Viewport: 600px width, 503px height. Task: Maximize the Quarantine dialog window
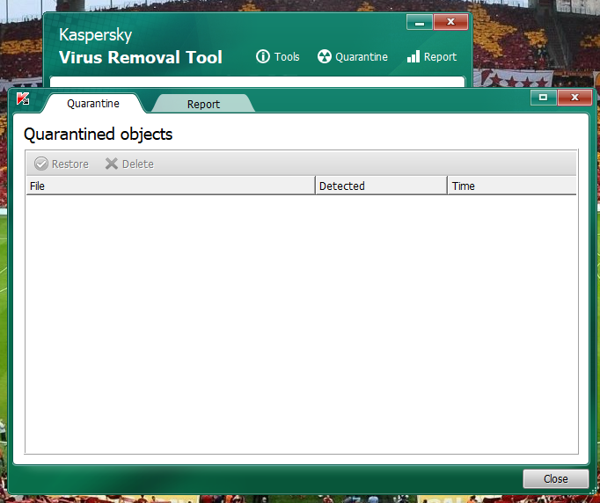pos(544,98)
